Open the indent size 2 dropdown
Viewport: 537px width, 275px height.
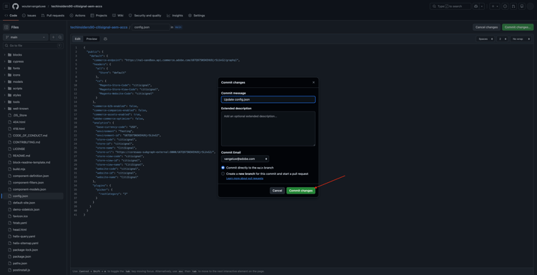tap(503, 39)
